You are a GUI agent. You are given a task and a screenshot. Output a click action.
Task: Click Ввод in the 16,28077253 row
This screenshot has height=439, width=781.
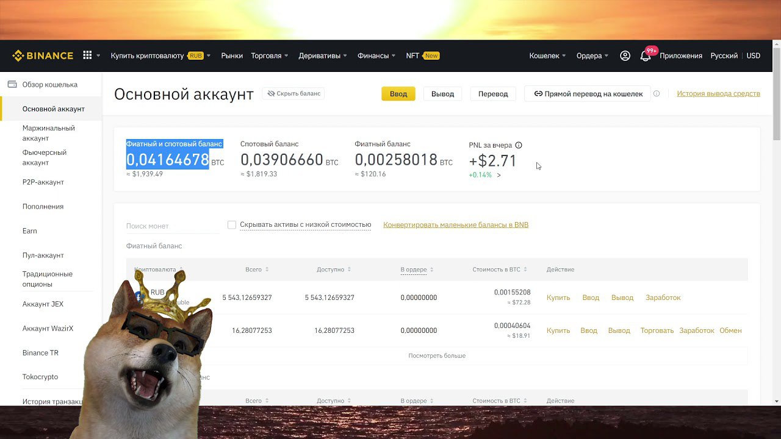click(x=589, y=330)
